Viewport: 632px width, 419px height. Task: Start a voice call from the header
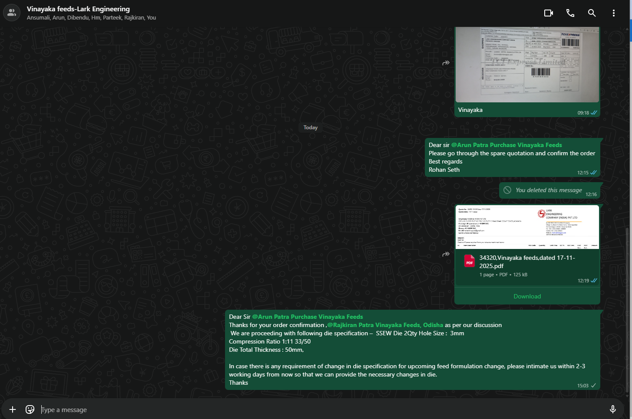(x=570, y=13)
